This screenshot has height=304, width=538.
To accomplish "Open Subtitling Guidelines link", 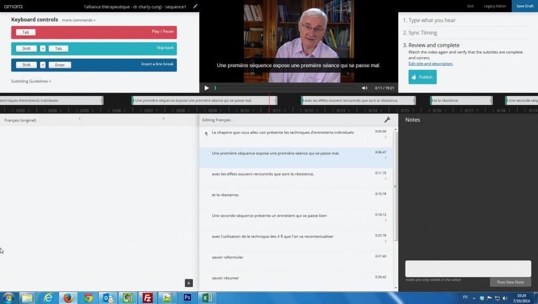I will pos(31,81).
